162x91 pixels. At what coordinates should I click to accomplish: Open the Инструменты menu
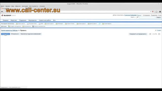[34, 6]
